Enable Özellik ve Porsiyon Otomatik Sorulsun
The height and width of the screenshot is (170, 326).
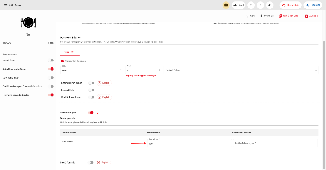click(x=51, y=86)
